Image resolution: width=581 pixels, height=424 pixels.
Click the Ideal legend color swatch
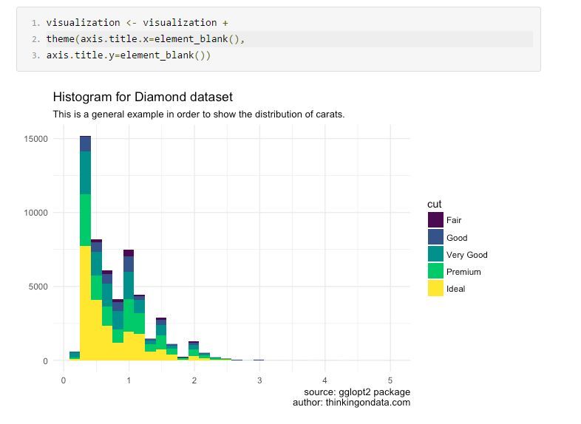pos(435,288)
